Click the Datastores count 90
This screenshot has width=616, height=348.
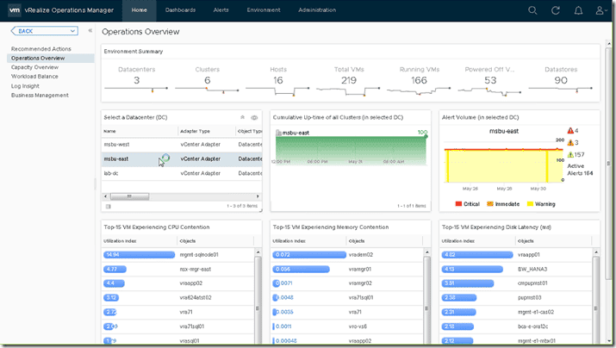pyautogui.click(x=561, y=80)
